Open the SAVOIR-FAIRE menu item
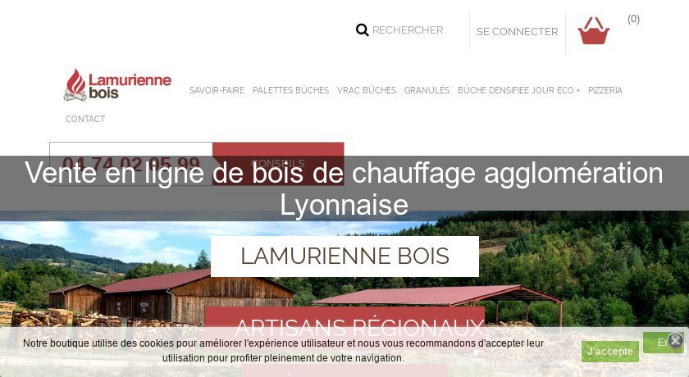 [217, 90]
